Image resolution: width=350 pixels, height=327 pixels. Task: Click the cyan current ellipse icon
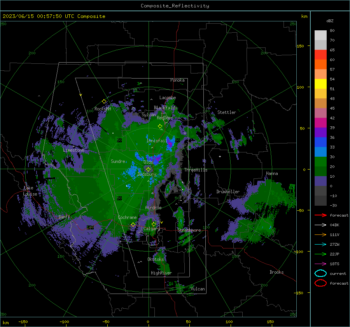pos(320,273)
